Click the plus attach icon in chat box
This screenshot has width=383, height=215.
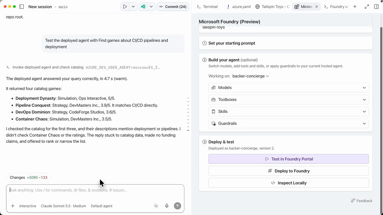(13, 206)
